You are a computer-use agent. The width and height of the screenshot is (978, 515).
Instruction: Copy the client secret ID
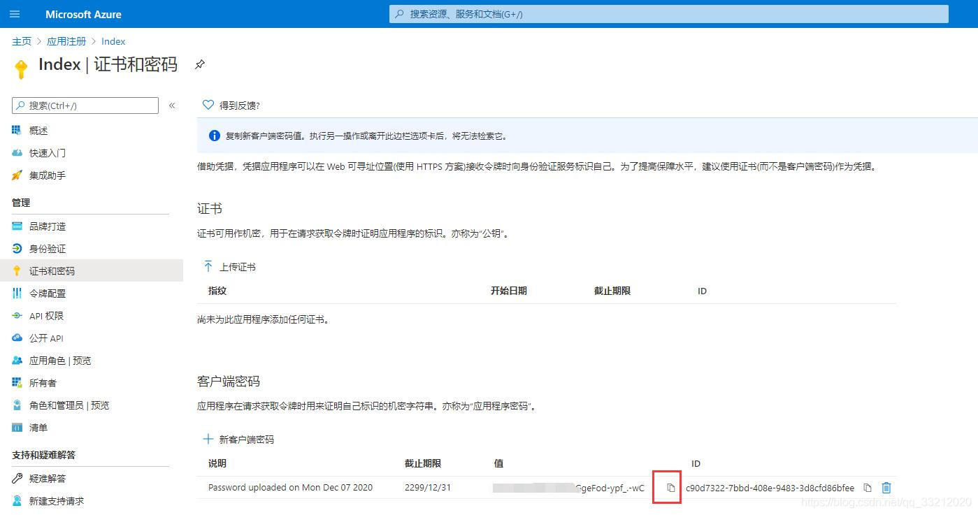point(868,488)
